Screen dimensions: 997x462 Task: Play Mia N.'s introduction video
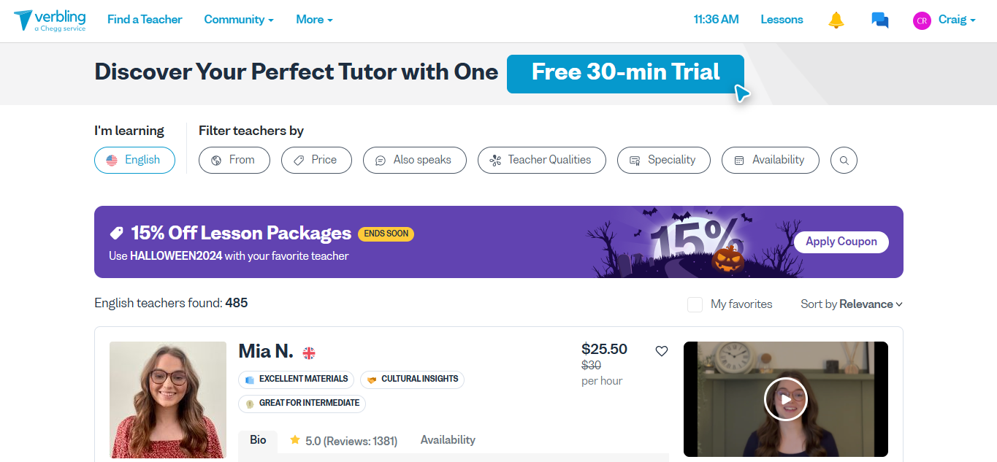(785, 399)
